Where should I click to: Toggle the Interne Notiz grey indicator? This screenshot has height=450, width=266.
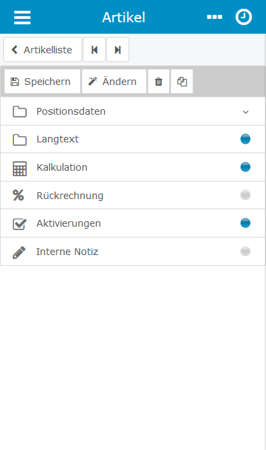pyautogui.click(x=245, y=252)
